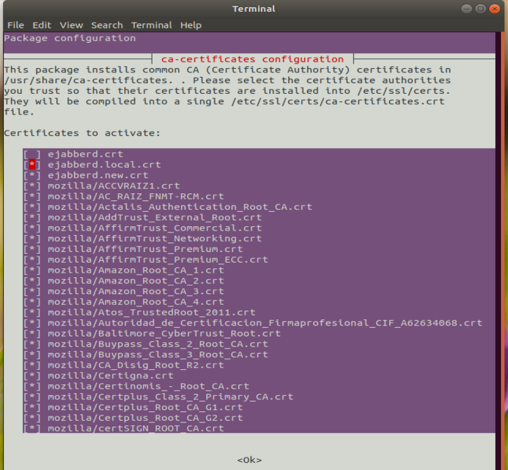
Task: Select mozilla/AffirmTrust_Commercial.crt entry
Action: [x=155, y=228]
